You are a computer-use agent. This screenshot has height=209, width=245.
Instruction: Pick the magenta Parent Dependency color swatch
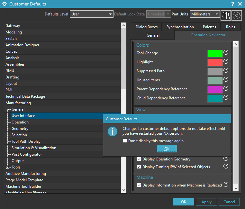click(x=215, y=90)
